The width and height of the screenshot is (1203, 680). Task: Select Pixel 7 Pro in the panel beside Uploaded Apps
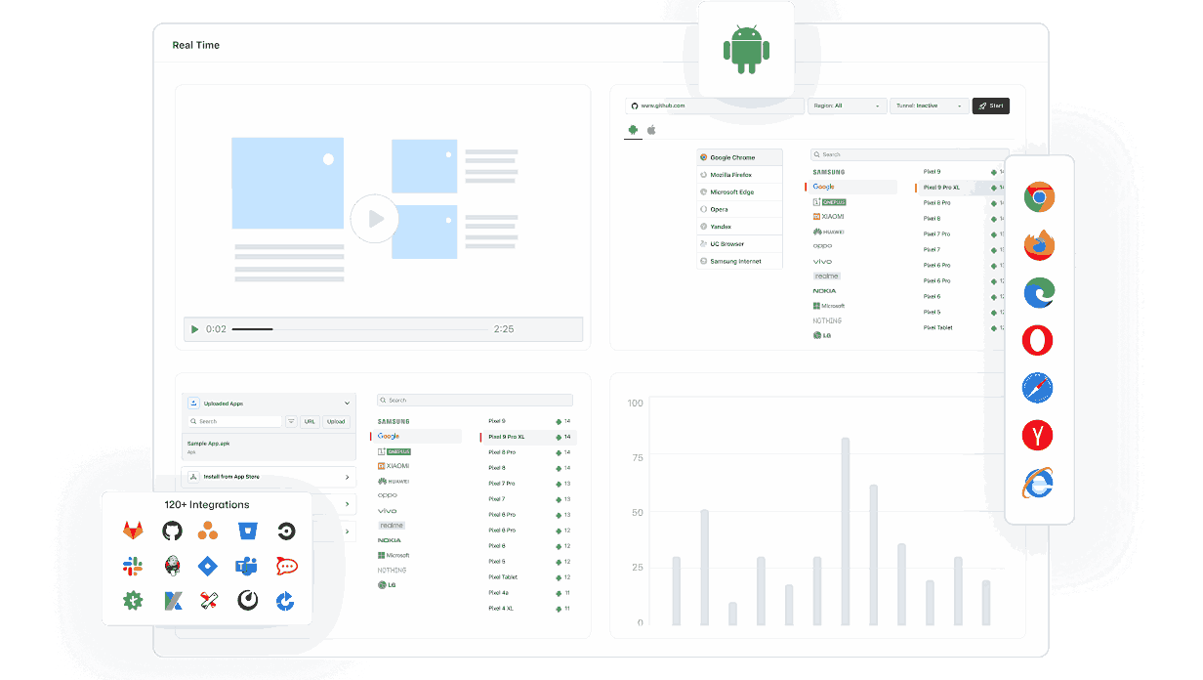coord(502,484)
